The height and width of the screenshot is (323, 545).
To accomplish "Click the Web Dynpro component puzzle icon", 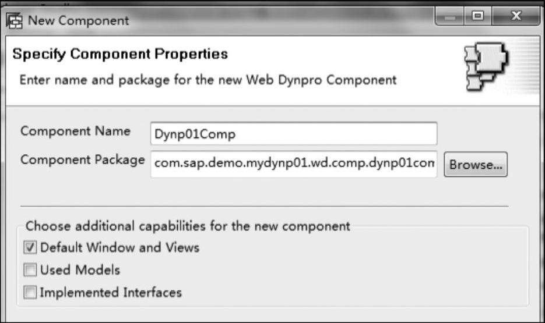I will tap(485, 67).
